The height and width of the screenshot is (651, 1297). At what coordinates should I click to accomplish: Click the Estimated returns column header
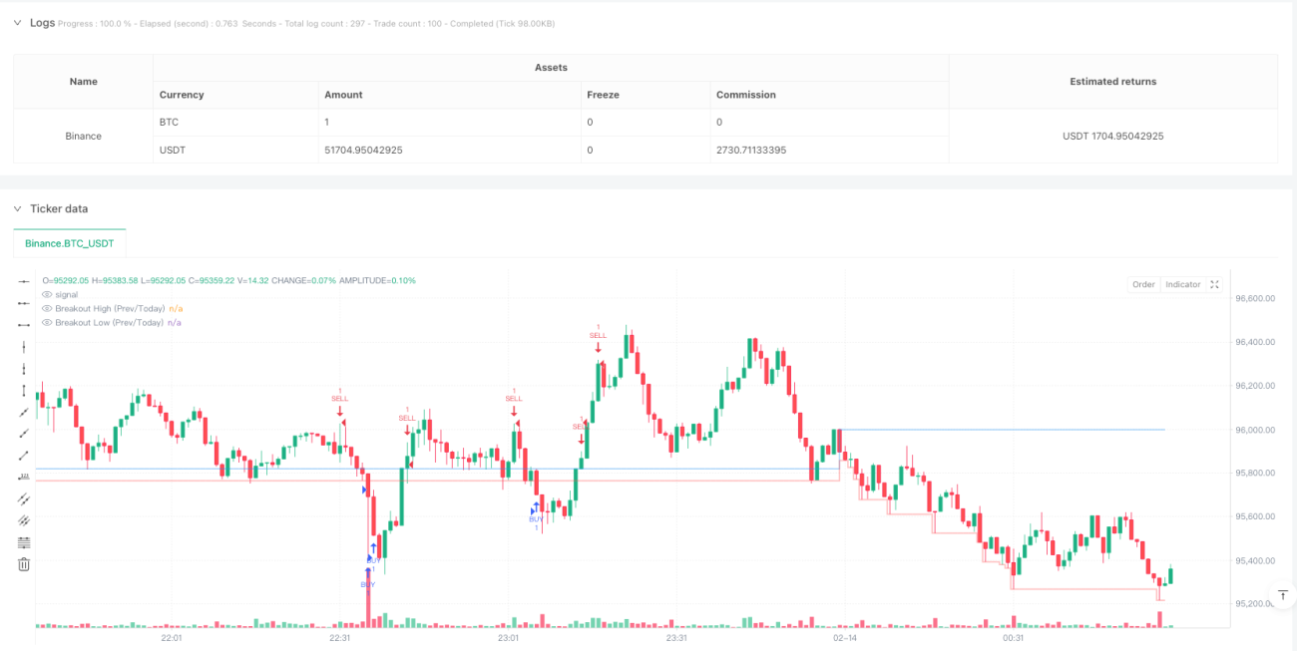pyautogui.click(x=1113, y=82)
